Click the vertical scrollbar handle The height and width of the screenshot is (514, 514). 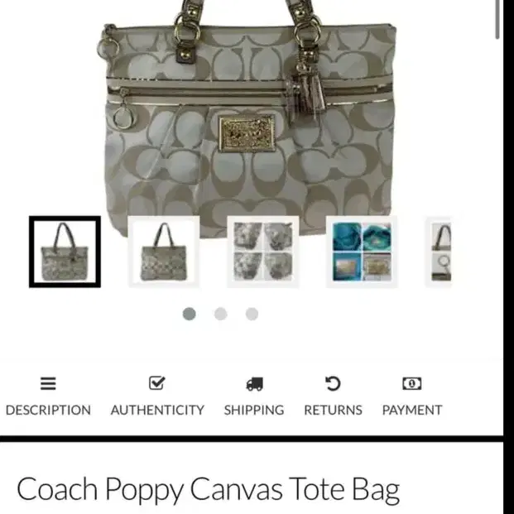(x=497, y=20)
